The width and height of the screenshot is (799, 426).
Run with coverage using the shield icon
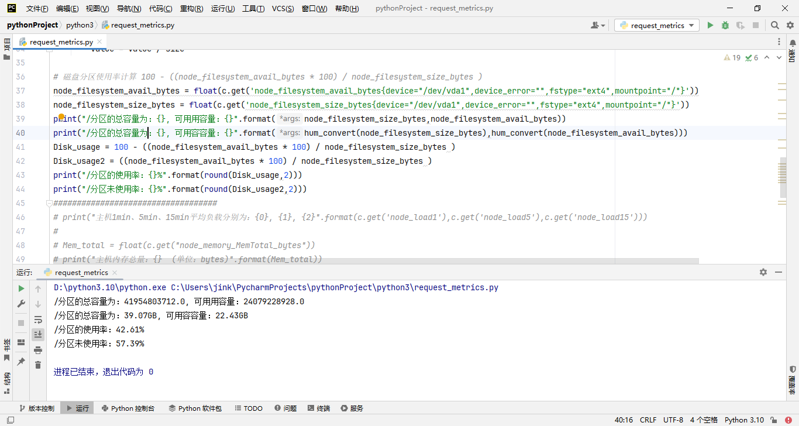741,25
